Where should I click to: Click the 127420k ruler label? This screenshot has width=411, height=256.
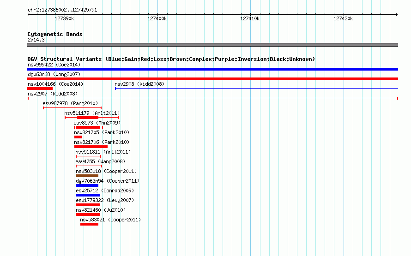coord(343,18)
